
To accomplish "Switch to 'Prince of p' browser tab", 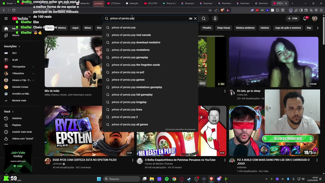I will coord(170,3).
